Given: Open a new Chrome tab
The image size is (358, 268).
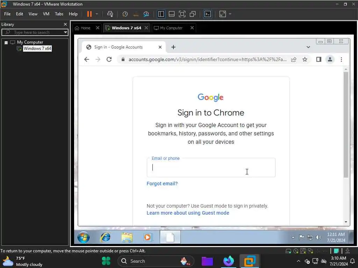Looking at the screenshot, I should click(173, 47).
